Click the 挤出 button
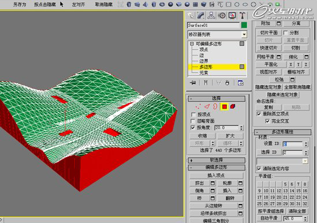317x223 pixels. (x=199, y=183)
